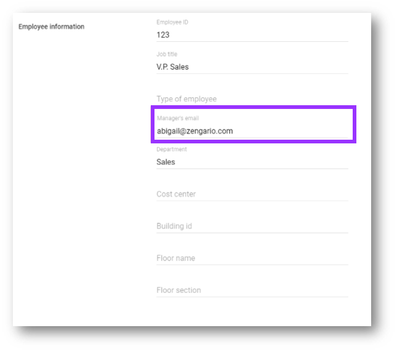
Task: Click the V.P. Sales text
Action: point(173,67)
